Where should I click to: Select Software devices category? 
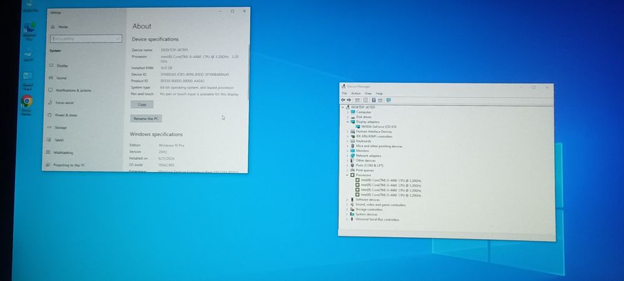pyautogui.click(x=364, y=200)
